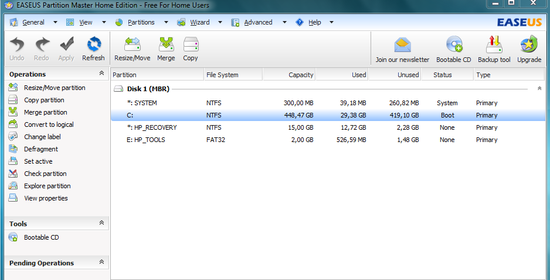The width and height of the screenshot is (550, 280).
Task: Collapse the Tools panel
Action: coord(101,223)
